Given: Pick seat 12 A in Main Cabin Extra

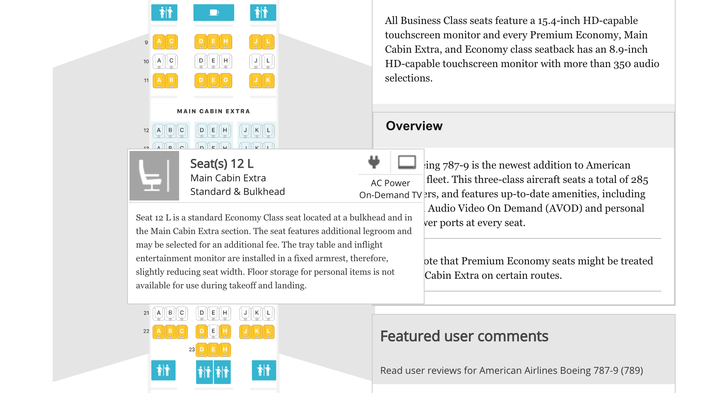Looking at the screenshot, I should pyautogui.click(x=159, y=130).
